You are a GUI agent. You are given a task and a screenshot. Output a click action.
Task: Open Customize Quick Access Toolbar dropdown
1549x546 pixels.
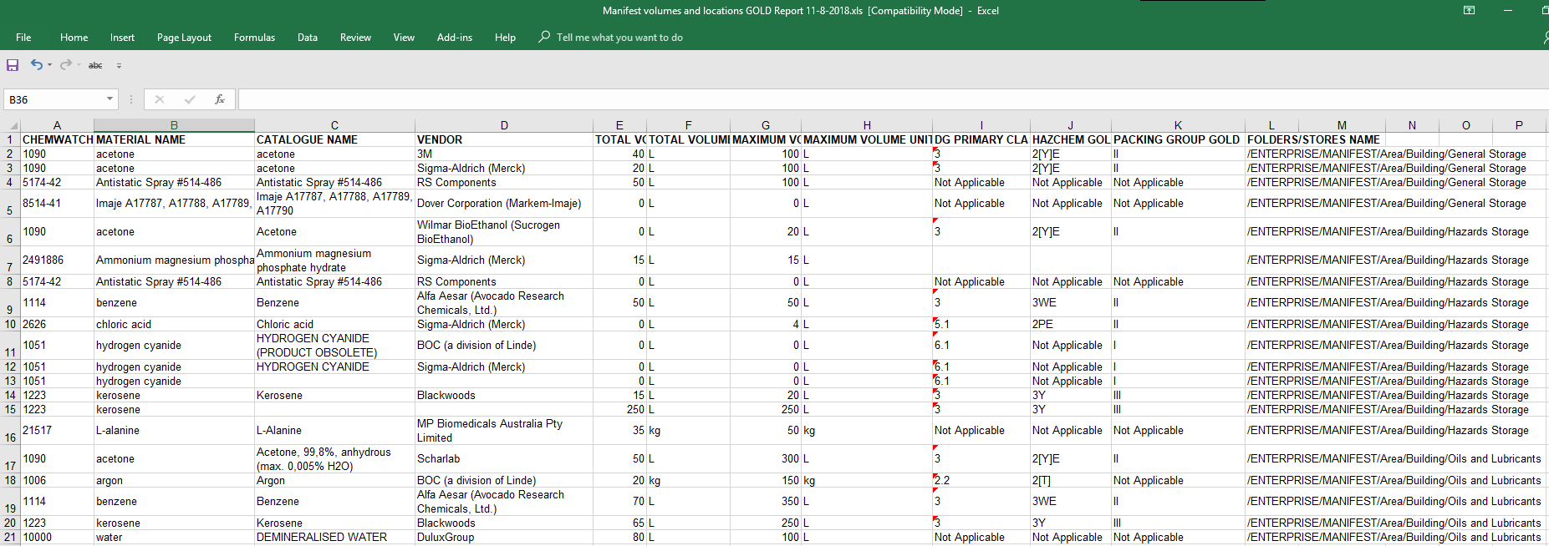coord(119,65)
